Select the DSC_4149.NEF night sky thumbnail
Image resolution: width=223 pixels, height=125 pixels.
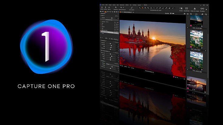tap(196, 21)
